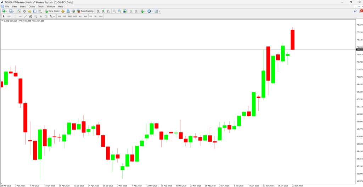Open the Market Watch window icon
The width and height of the screenshot is (363, 187).
(x=19, y=11)
